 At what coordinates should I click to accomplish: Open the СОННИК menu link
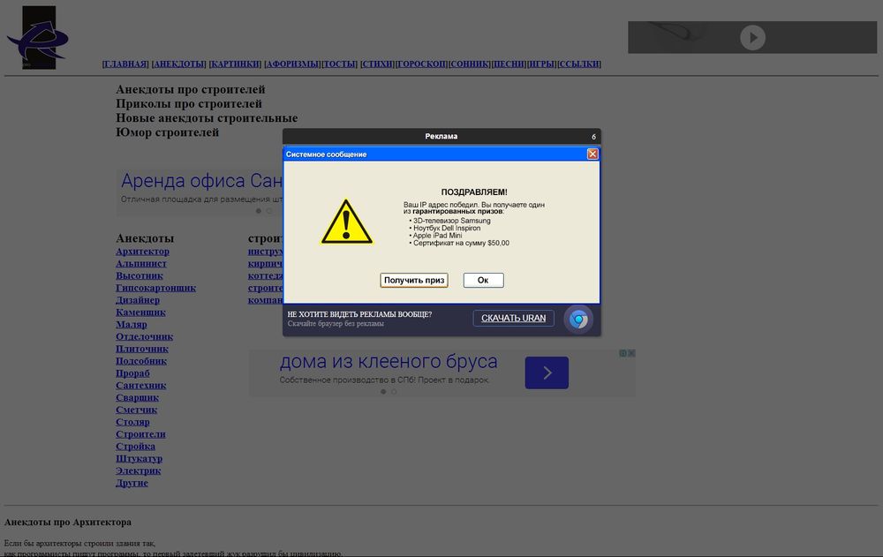click(x=469, y=64)
